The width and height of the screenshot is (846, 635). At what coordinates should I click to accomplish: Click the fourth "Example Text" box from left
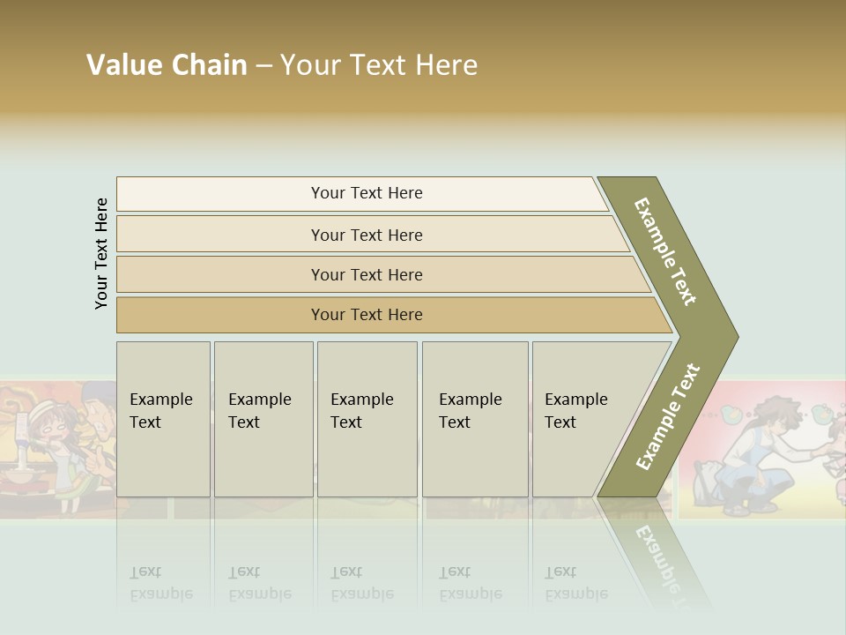click(x=475, y=419)
